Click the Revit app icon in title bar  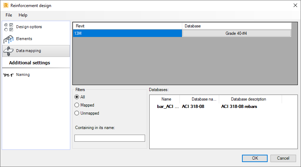(x=6, y=5)
